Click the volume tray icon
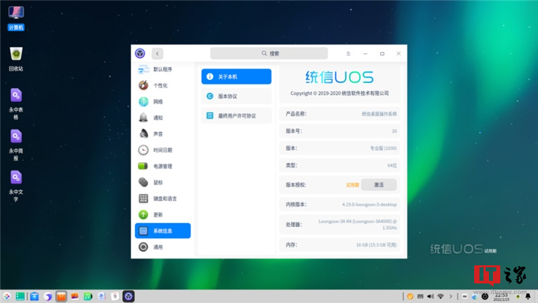 pyautogui.click(x=430, y=296)
